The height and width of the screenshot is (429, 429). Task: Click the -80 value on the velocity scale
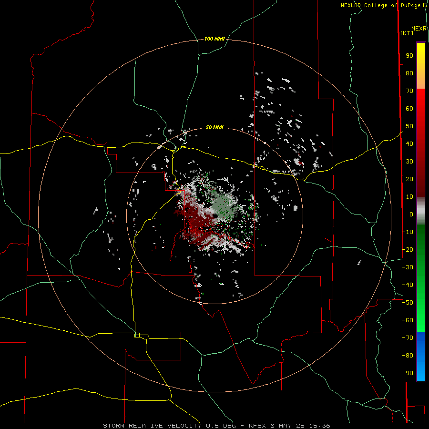point(408,356)
